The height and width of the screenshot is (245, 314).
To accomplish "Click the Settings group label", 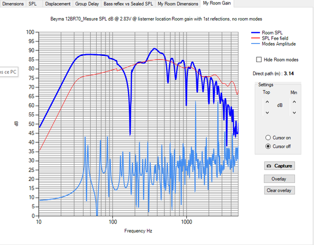I will [x=265, y=85].
